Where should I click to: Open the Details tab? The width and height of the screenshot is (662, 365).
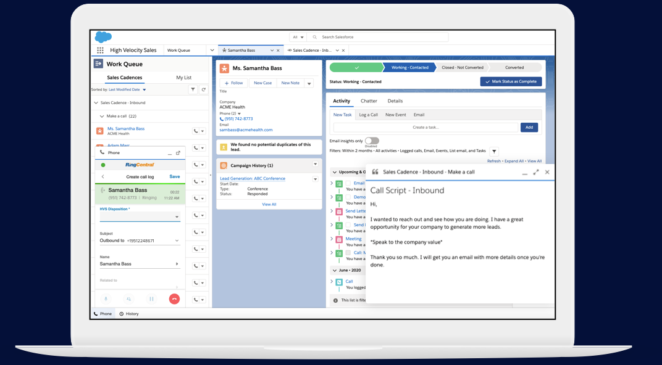click(395, 101)
